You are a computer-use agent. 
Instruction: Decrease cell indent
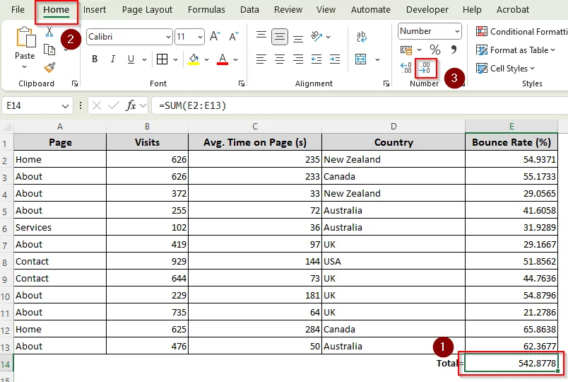click(316, 59)
